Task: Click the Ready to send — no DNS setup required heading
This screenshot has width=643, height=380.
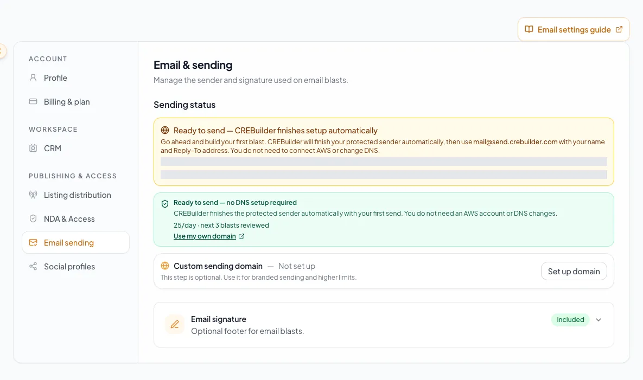Action: (235, 202)
